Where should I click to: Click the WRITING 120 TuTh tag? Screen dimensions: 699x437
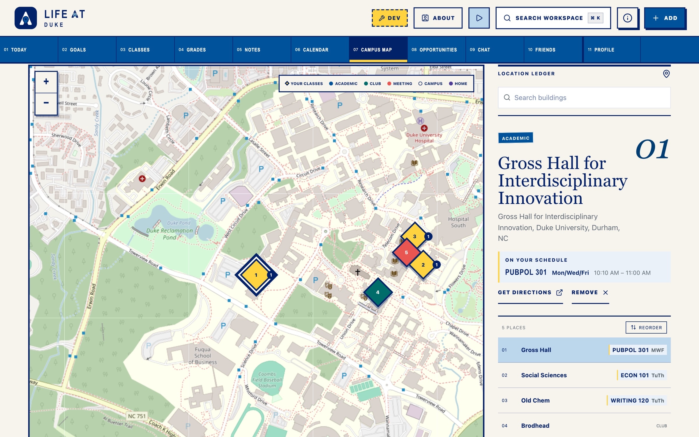(x=637, y=401)
